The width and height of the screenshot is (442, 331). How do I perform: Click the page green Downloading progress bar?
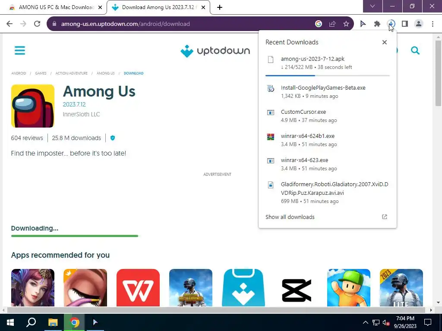pyautogui.click(x=74, y=236)
